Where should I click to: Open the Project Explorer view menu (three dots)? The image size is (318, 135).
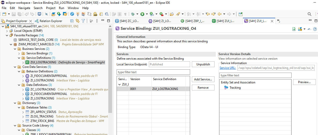point(97,21)
